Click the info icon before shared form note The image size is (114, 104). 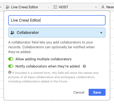click(10, 72)
